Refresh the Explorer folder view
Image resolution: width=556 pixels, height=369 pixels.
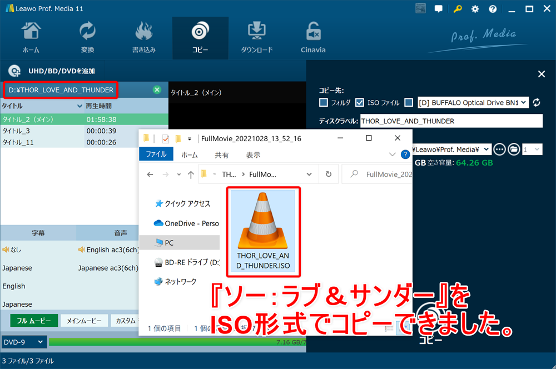coord(329,174)
